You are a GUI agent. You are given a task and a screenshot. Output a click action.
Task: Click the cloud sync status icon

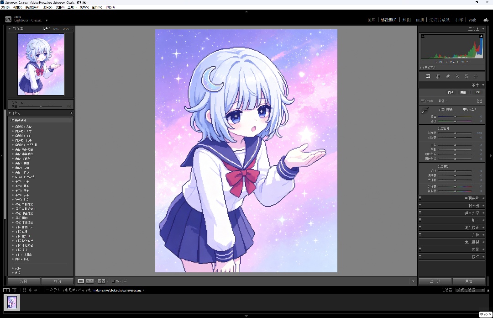[486, 20]
